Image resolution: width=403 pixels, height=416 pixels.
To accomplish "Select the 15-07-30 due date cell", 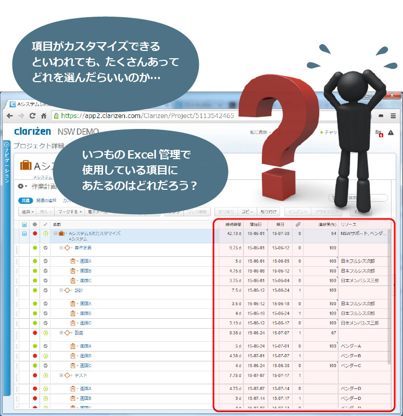I will [x=280, y=236].
